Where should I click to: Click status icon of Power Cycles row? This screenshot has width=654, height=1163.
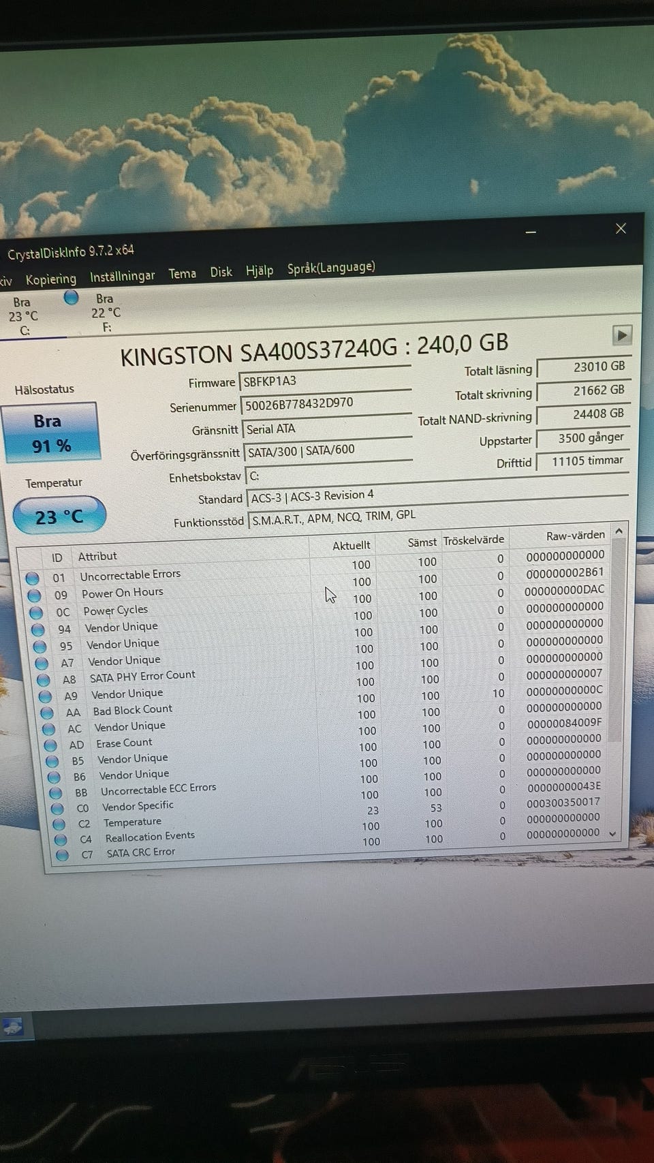pos(36,612)
